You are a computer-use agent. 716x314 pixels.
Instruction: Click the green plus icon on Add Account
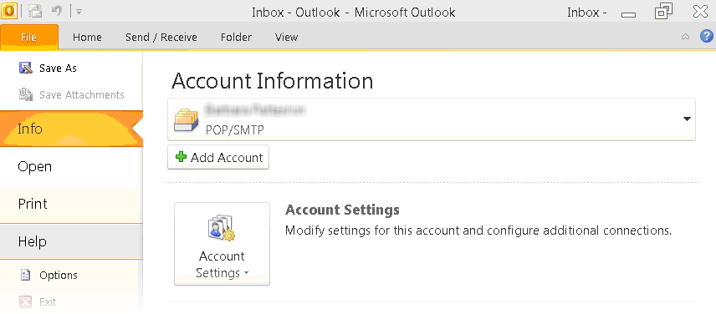click(x=182, y=157)
